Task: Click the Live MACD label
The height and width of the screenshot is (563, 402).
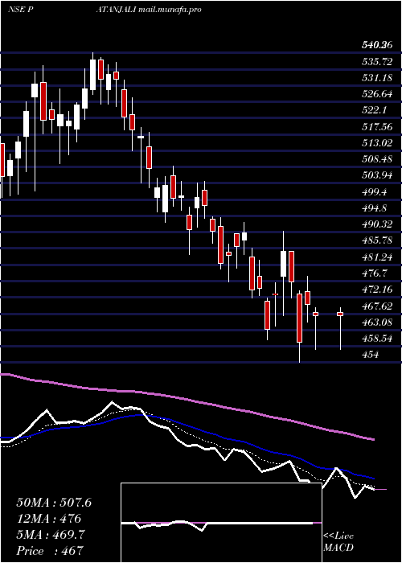Action: click(338, 542)
